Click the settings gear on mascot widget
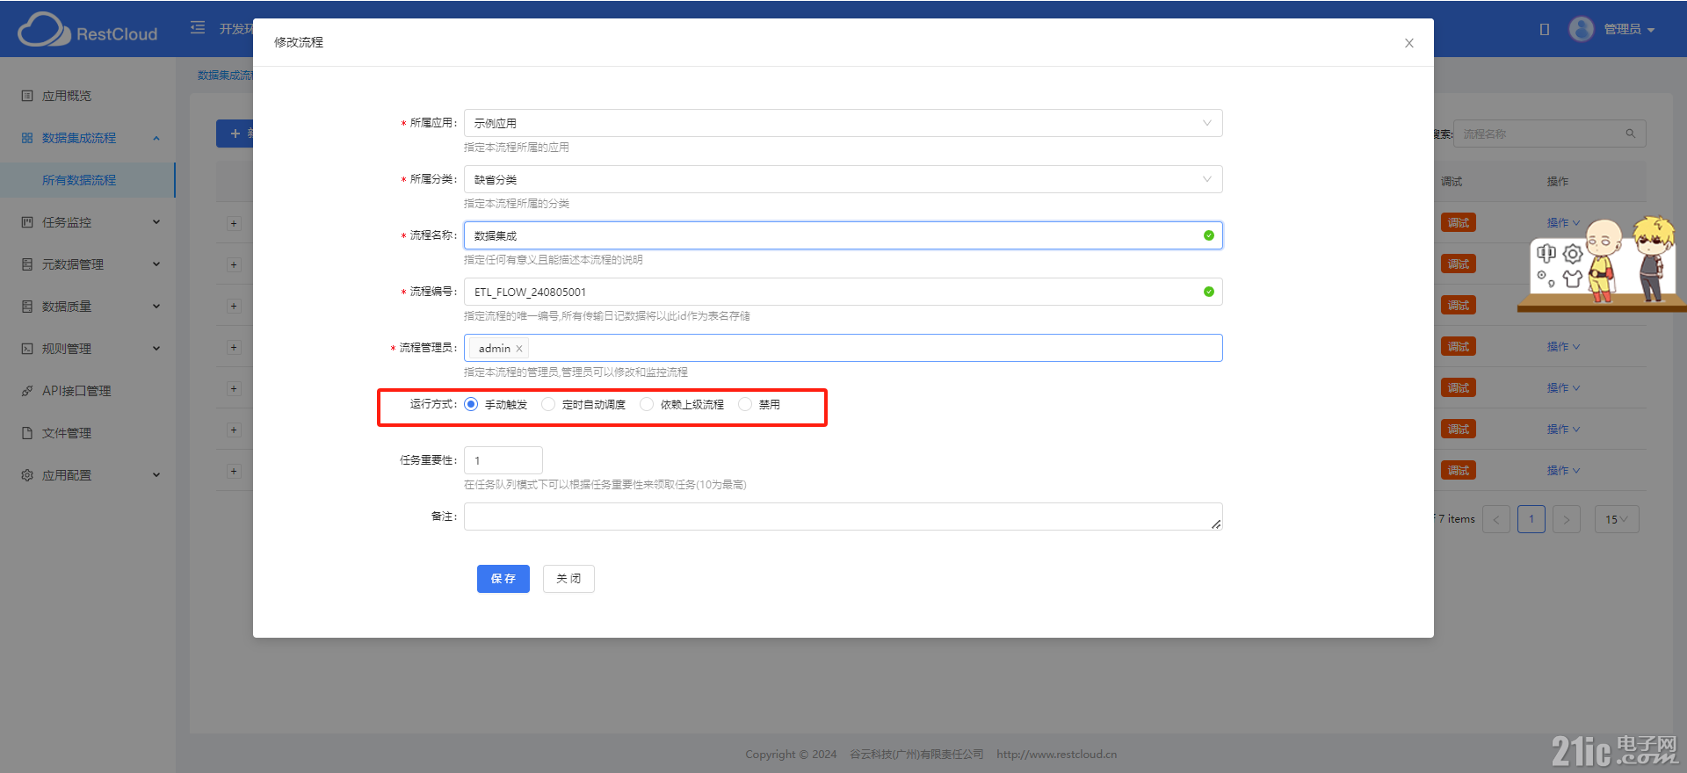Image resolution: width=1687 pixels, height=773 pixels. pyautogui.click(x=1573, y=254)
